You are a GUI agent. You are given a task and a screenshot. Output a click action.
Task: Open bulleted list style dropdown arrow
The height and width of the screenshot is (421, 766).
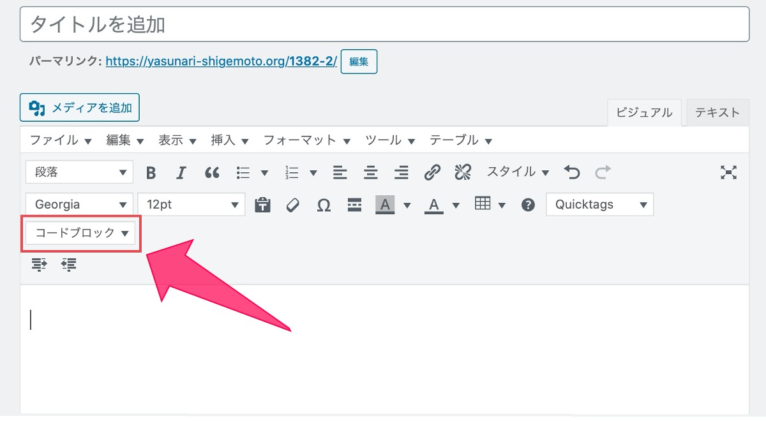click(x=264, y=172)
